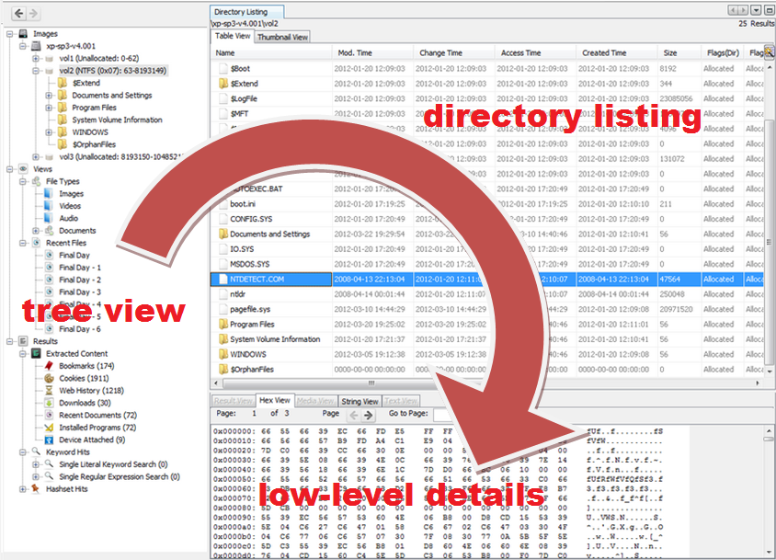
Task: Go to previous hex page arrow
Action: coord(354,415)
